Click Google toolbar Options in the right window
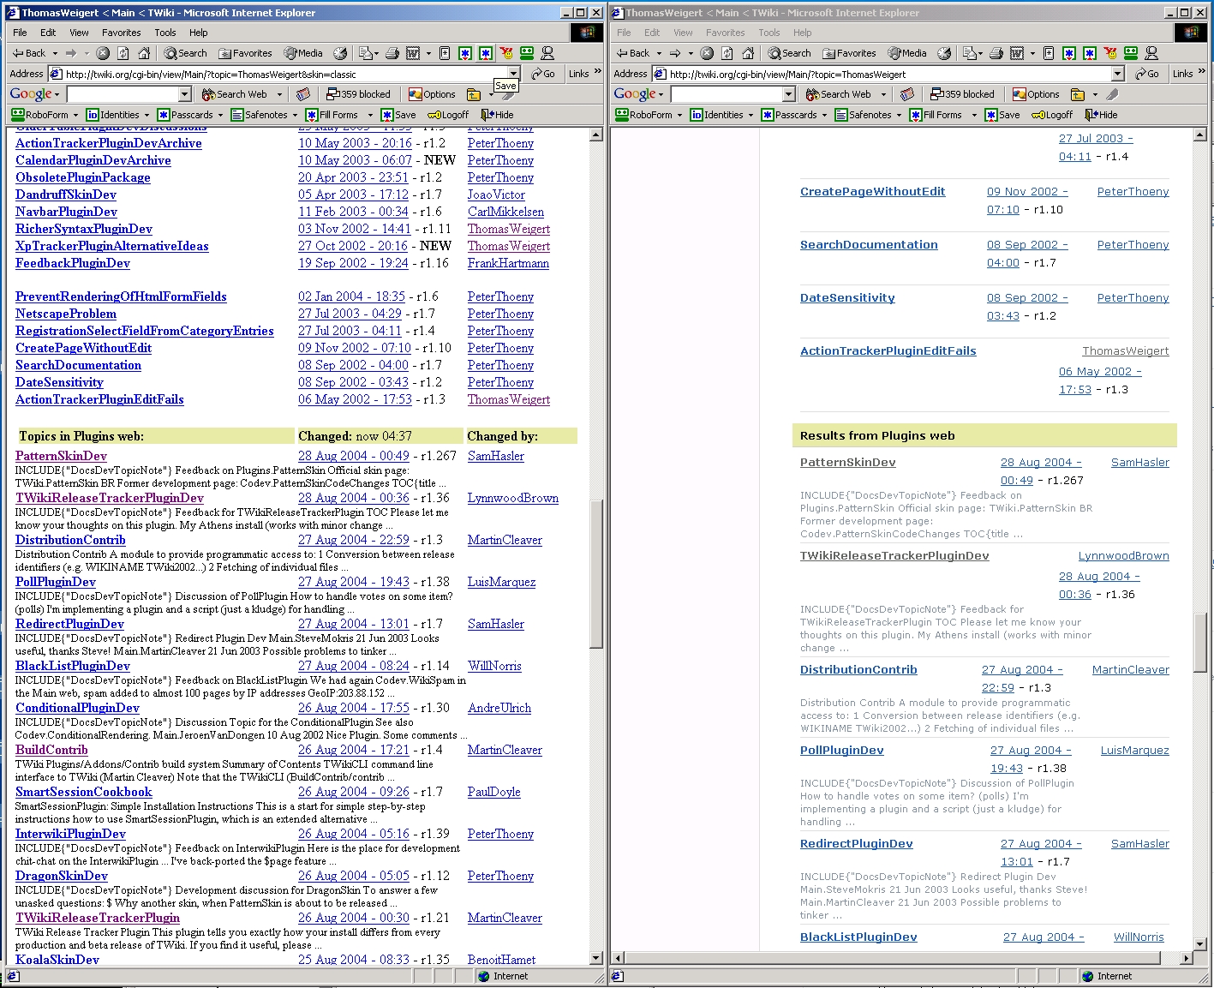 pos(1035,94)
